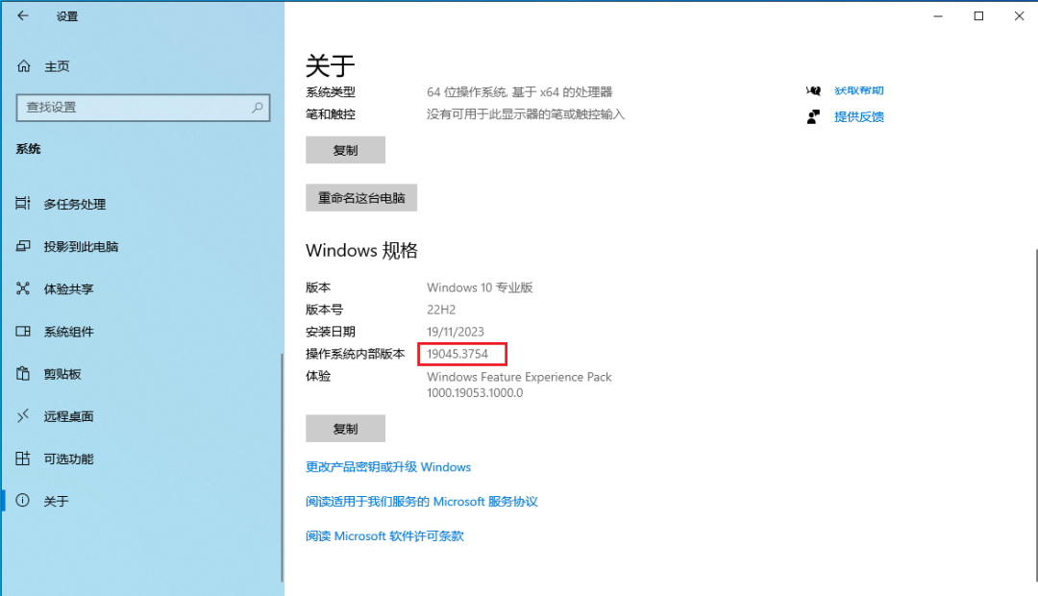The image size is (1038, 596).
Task: Click the version value 22H2
Action: 441,310
